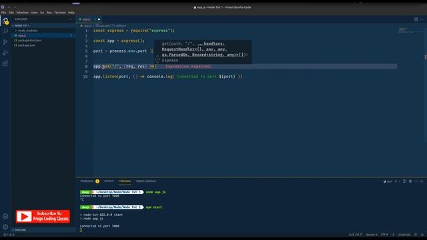
Task: Open the Selection menu
Action: click(x=22, y=13)
